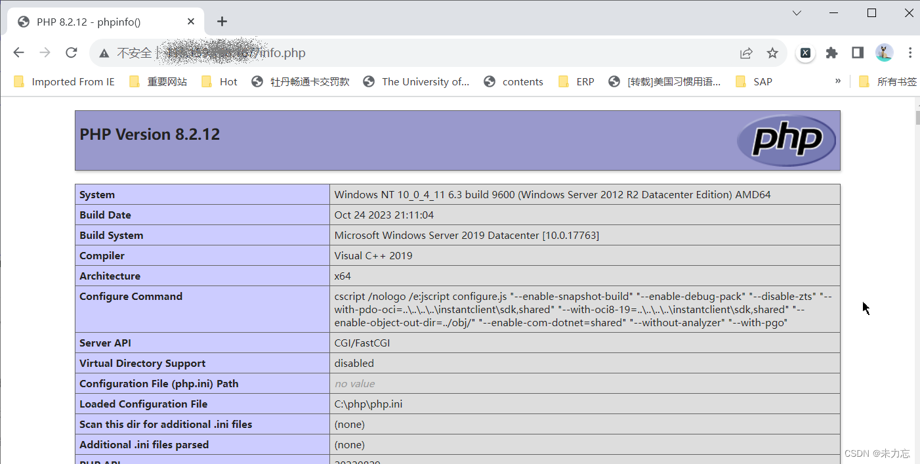Click the PHP logo image
The height and width of the screenshot is (464, 920).
tap(787, 140)
